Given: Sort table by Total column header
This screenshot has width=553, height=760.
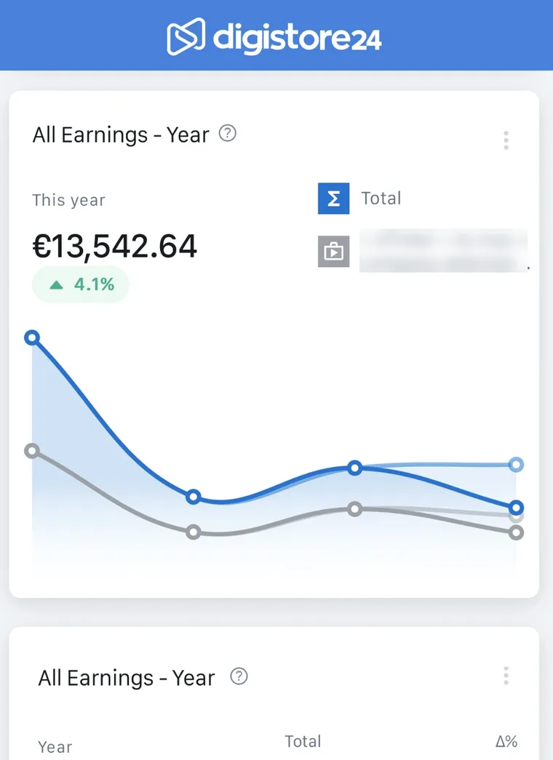Looking at the screenshot, I should coord(303,741).
